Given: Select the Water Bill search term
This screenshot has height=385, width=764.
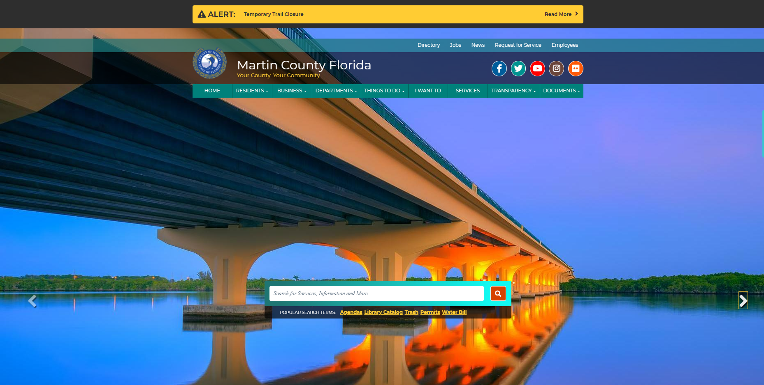Looking at the screenshot, I should pyautogui.click(x=454, y=312).
